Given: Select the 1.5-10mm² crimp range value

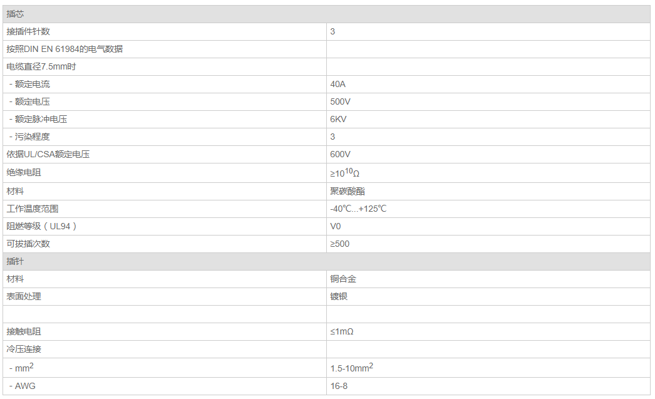Looking at the screenshot, I should tap(351, 368).
